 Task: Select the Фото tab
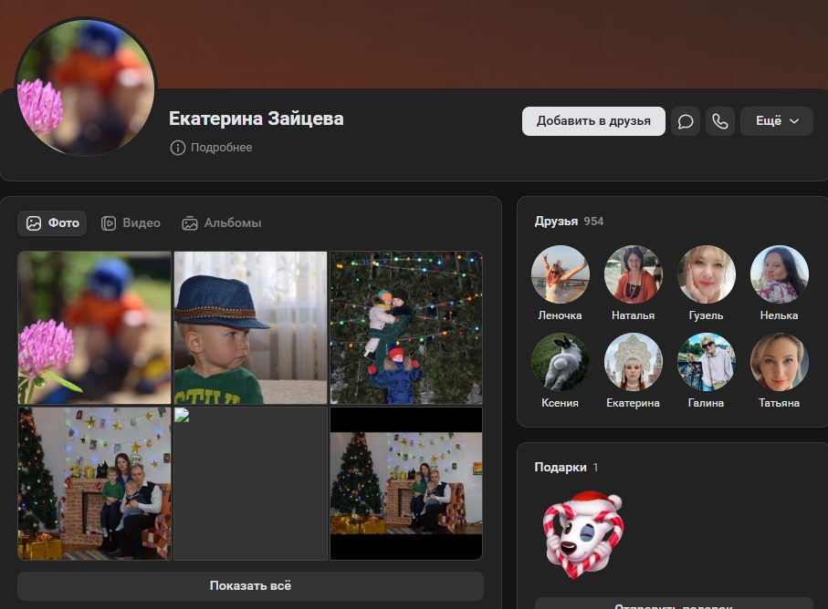pyautogui.click(x=52, y=223)
